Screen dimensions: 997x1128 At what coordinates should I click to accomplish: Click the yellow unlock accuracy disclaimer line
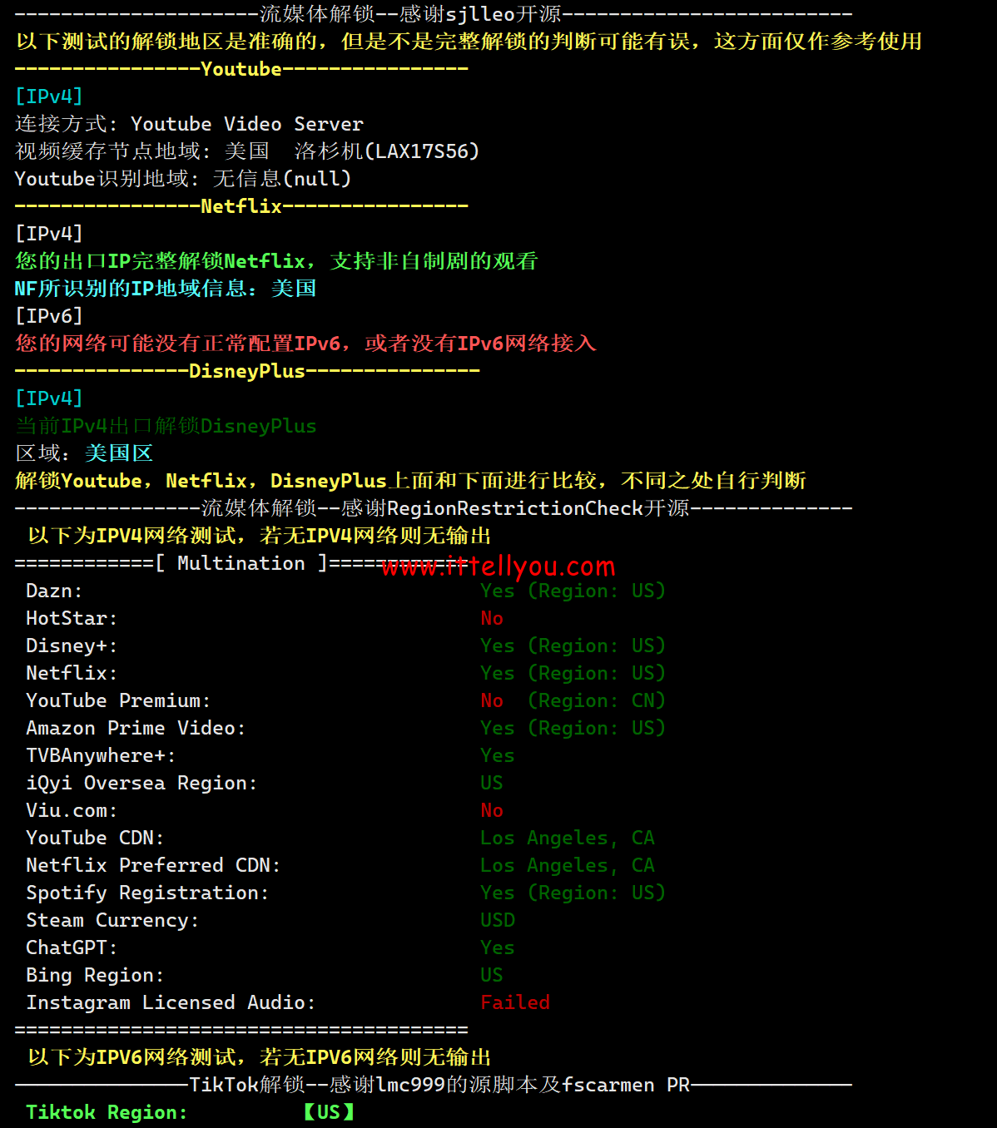tap(469, 42)
